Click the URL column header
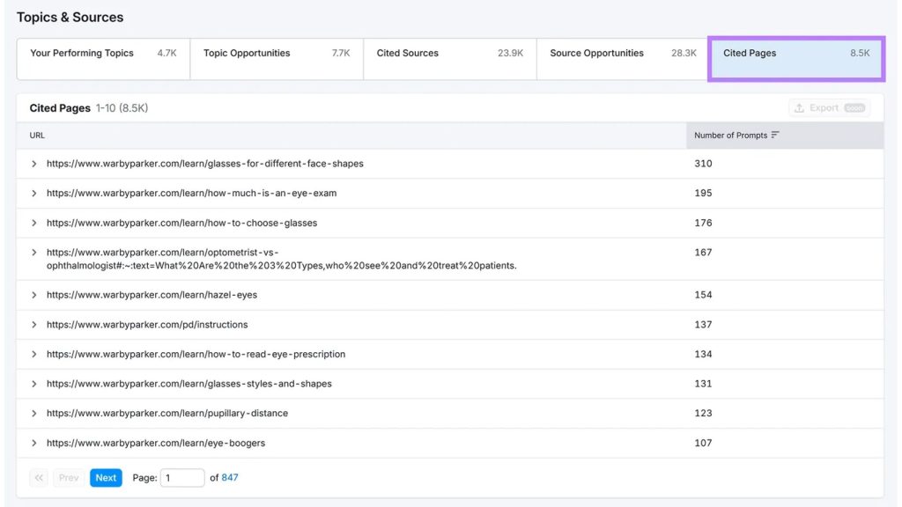This screenshot has width=902, height=507. point(37,135)
